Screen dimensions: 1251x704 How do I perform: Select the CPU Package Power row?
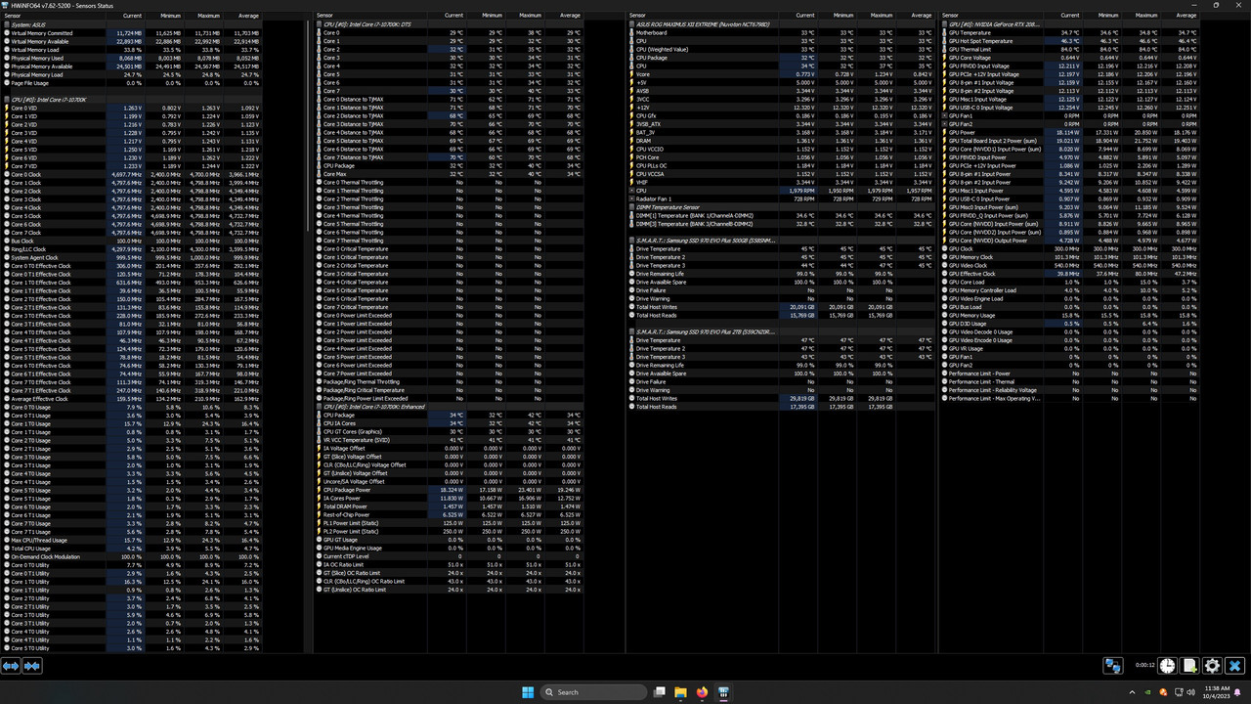pos(449,490)
